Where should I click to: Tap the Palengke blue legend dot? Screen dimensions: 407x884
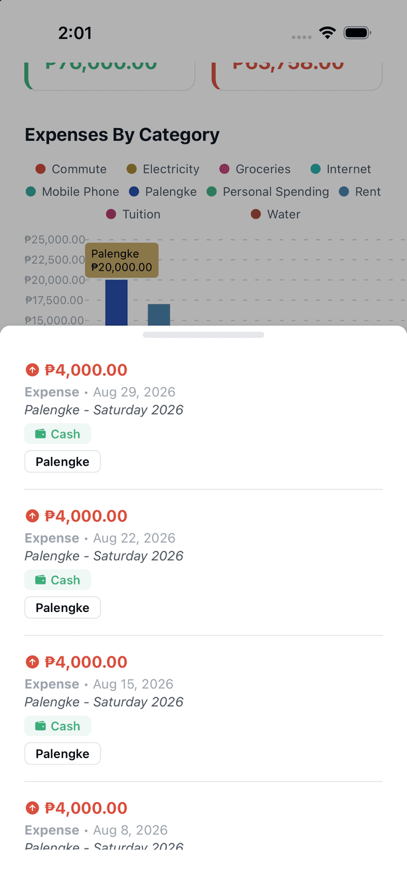coord(134,192)
